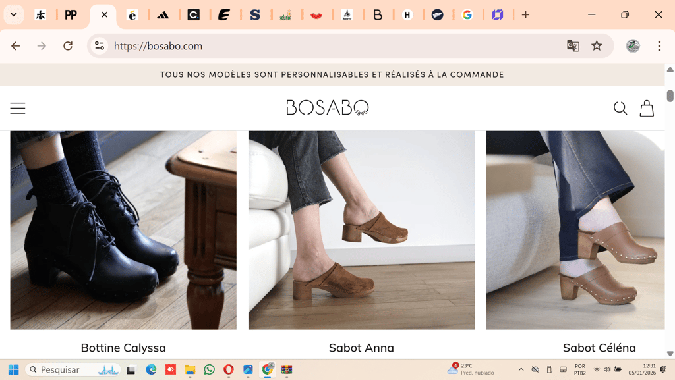The width and height of the screenshot is (675, 380).
Task: Click the scrollbar up arrow
Action: point(670,69)
